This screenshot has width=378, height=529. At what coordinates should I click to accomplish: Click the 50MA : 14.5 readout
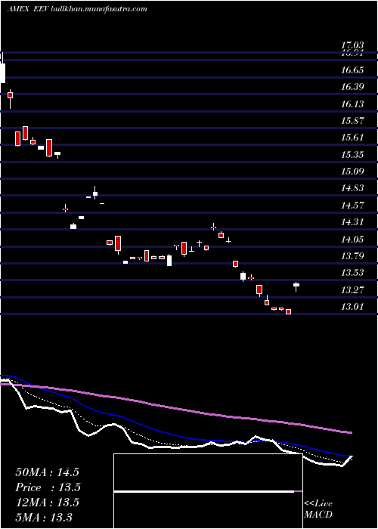point(47,472)
